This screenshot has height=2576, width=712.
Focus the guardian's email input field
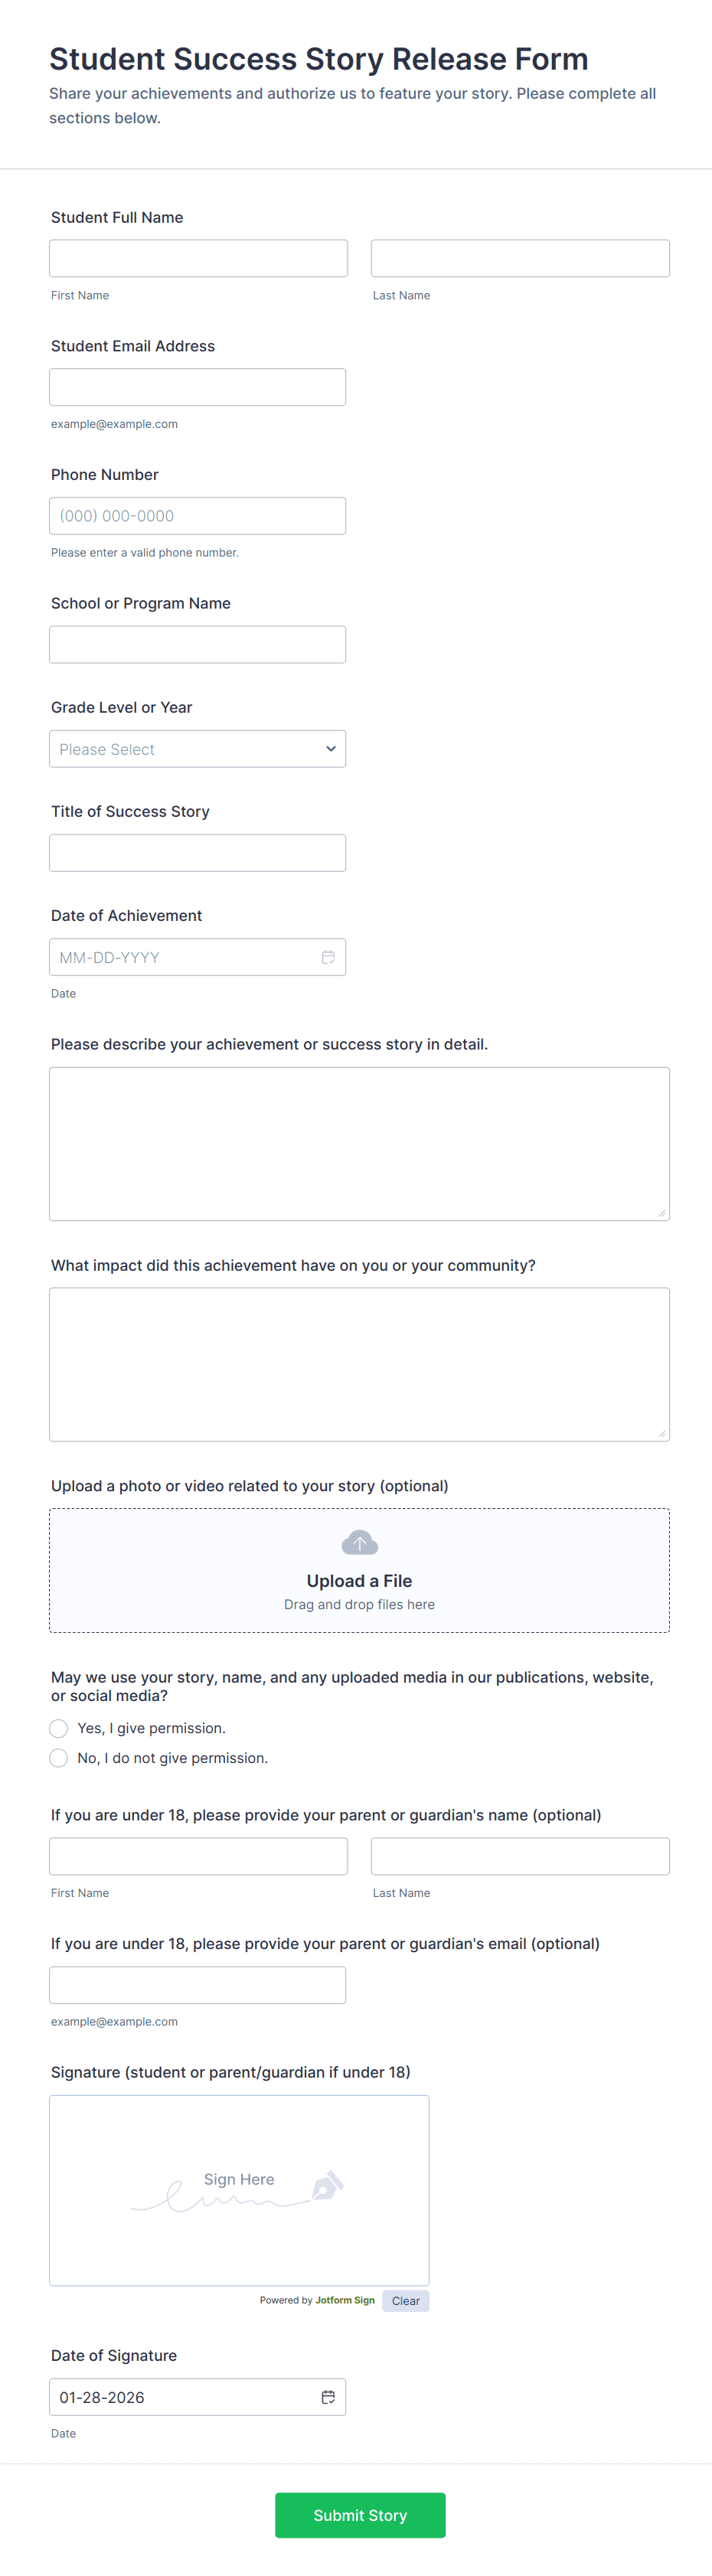pyautogui.click(x=198, y=1985)
